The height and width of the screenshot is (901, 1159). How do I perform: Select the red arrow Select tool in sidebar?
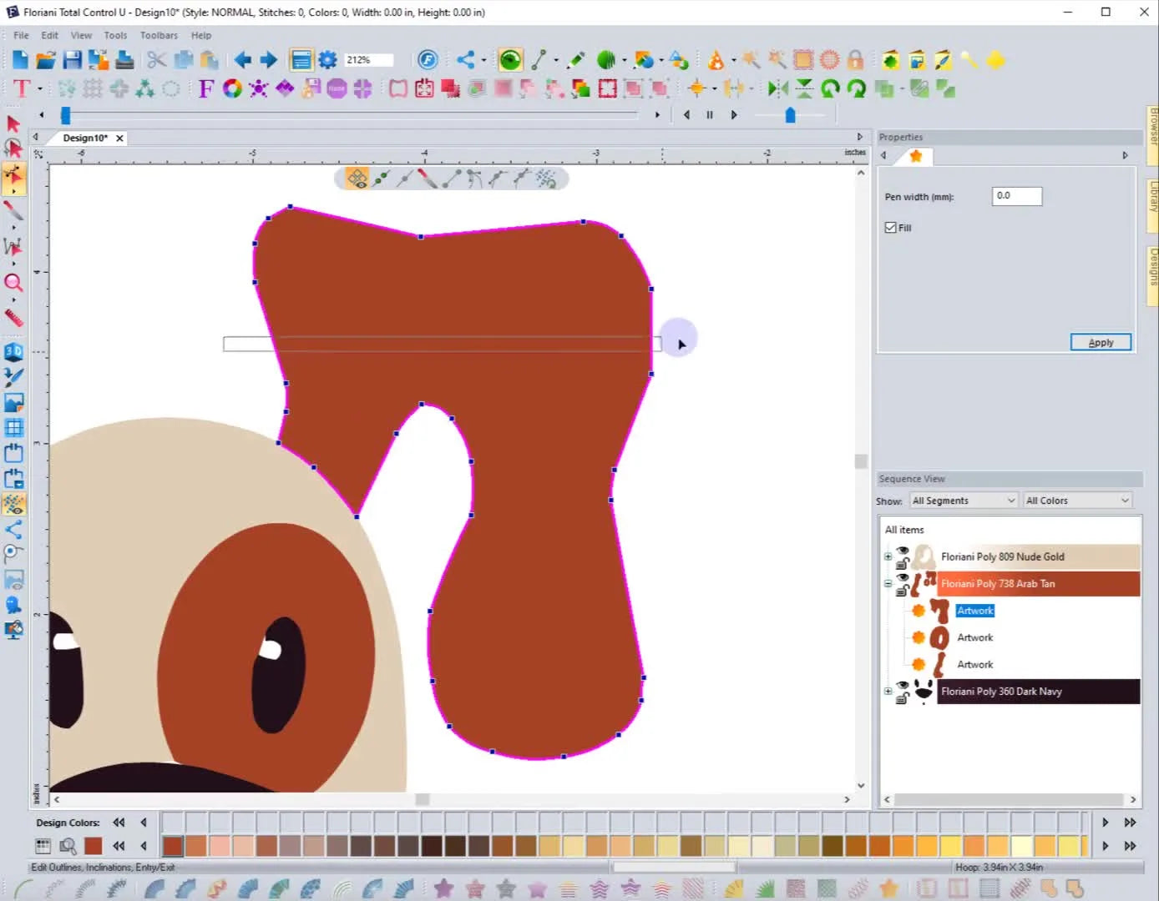[13, 123]
